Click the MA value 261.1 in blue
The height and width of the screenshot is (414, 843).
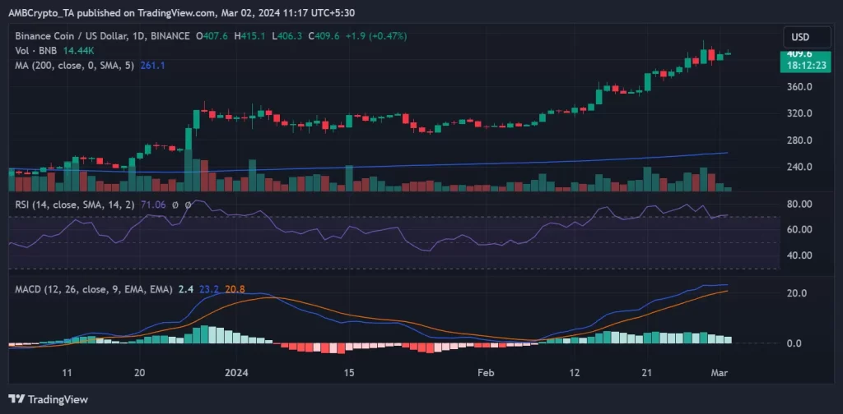click(x=152, y=65)
